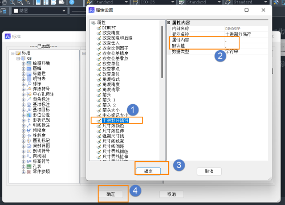Select 改变精度 in the property list
285x205 pixels.
point(111,33)
